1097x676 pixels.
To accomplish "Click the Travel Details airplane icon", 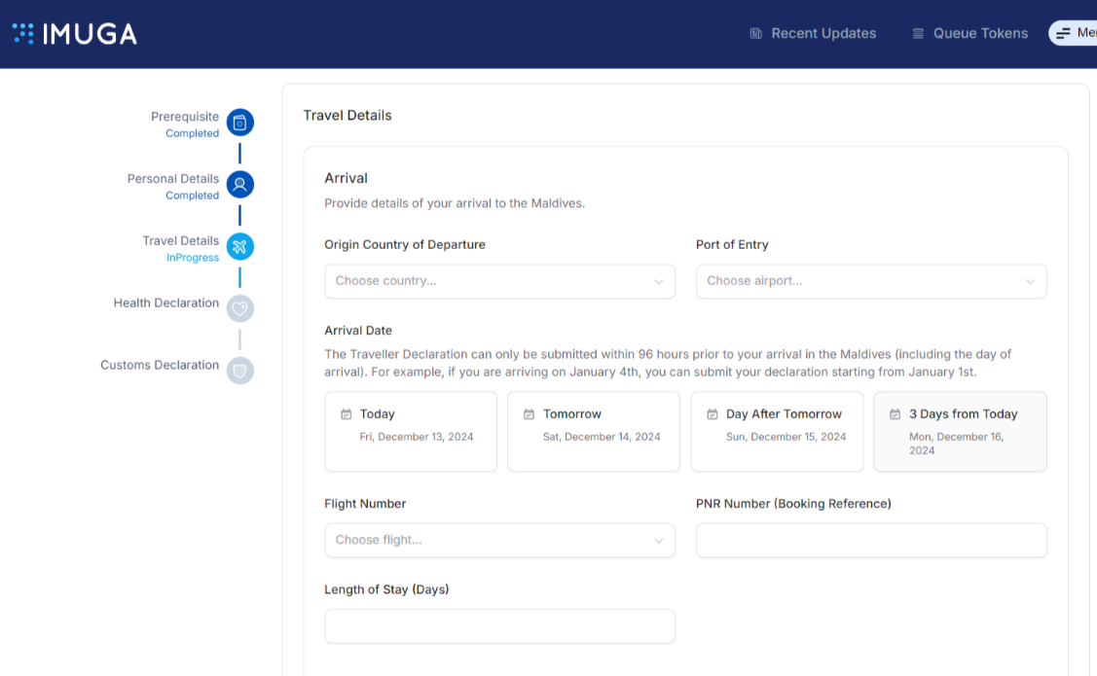I will 239,247.
